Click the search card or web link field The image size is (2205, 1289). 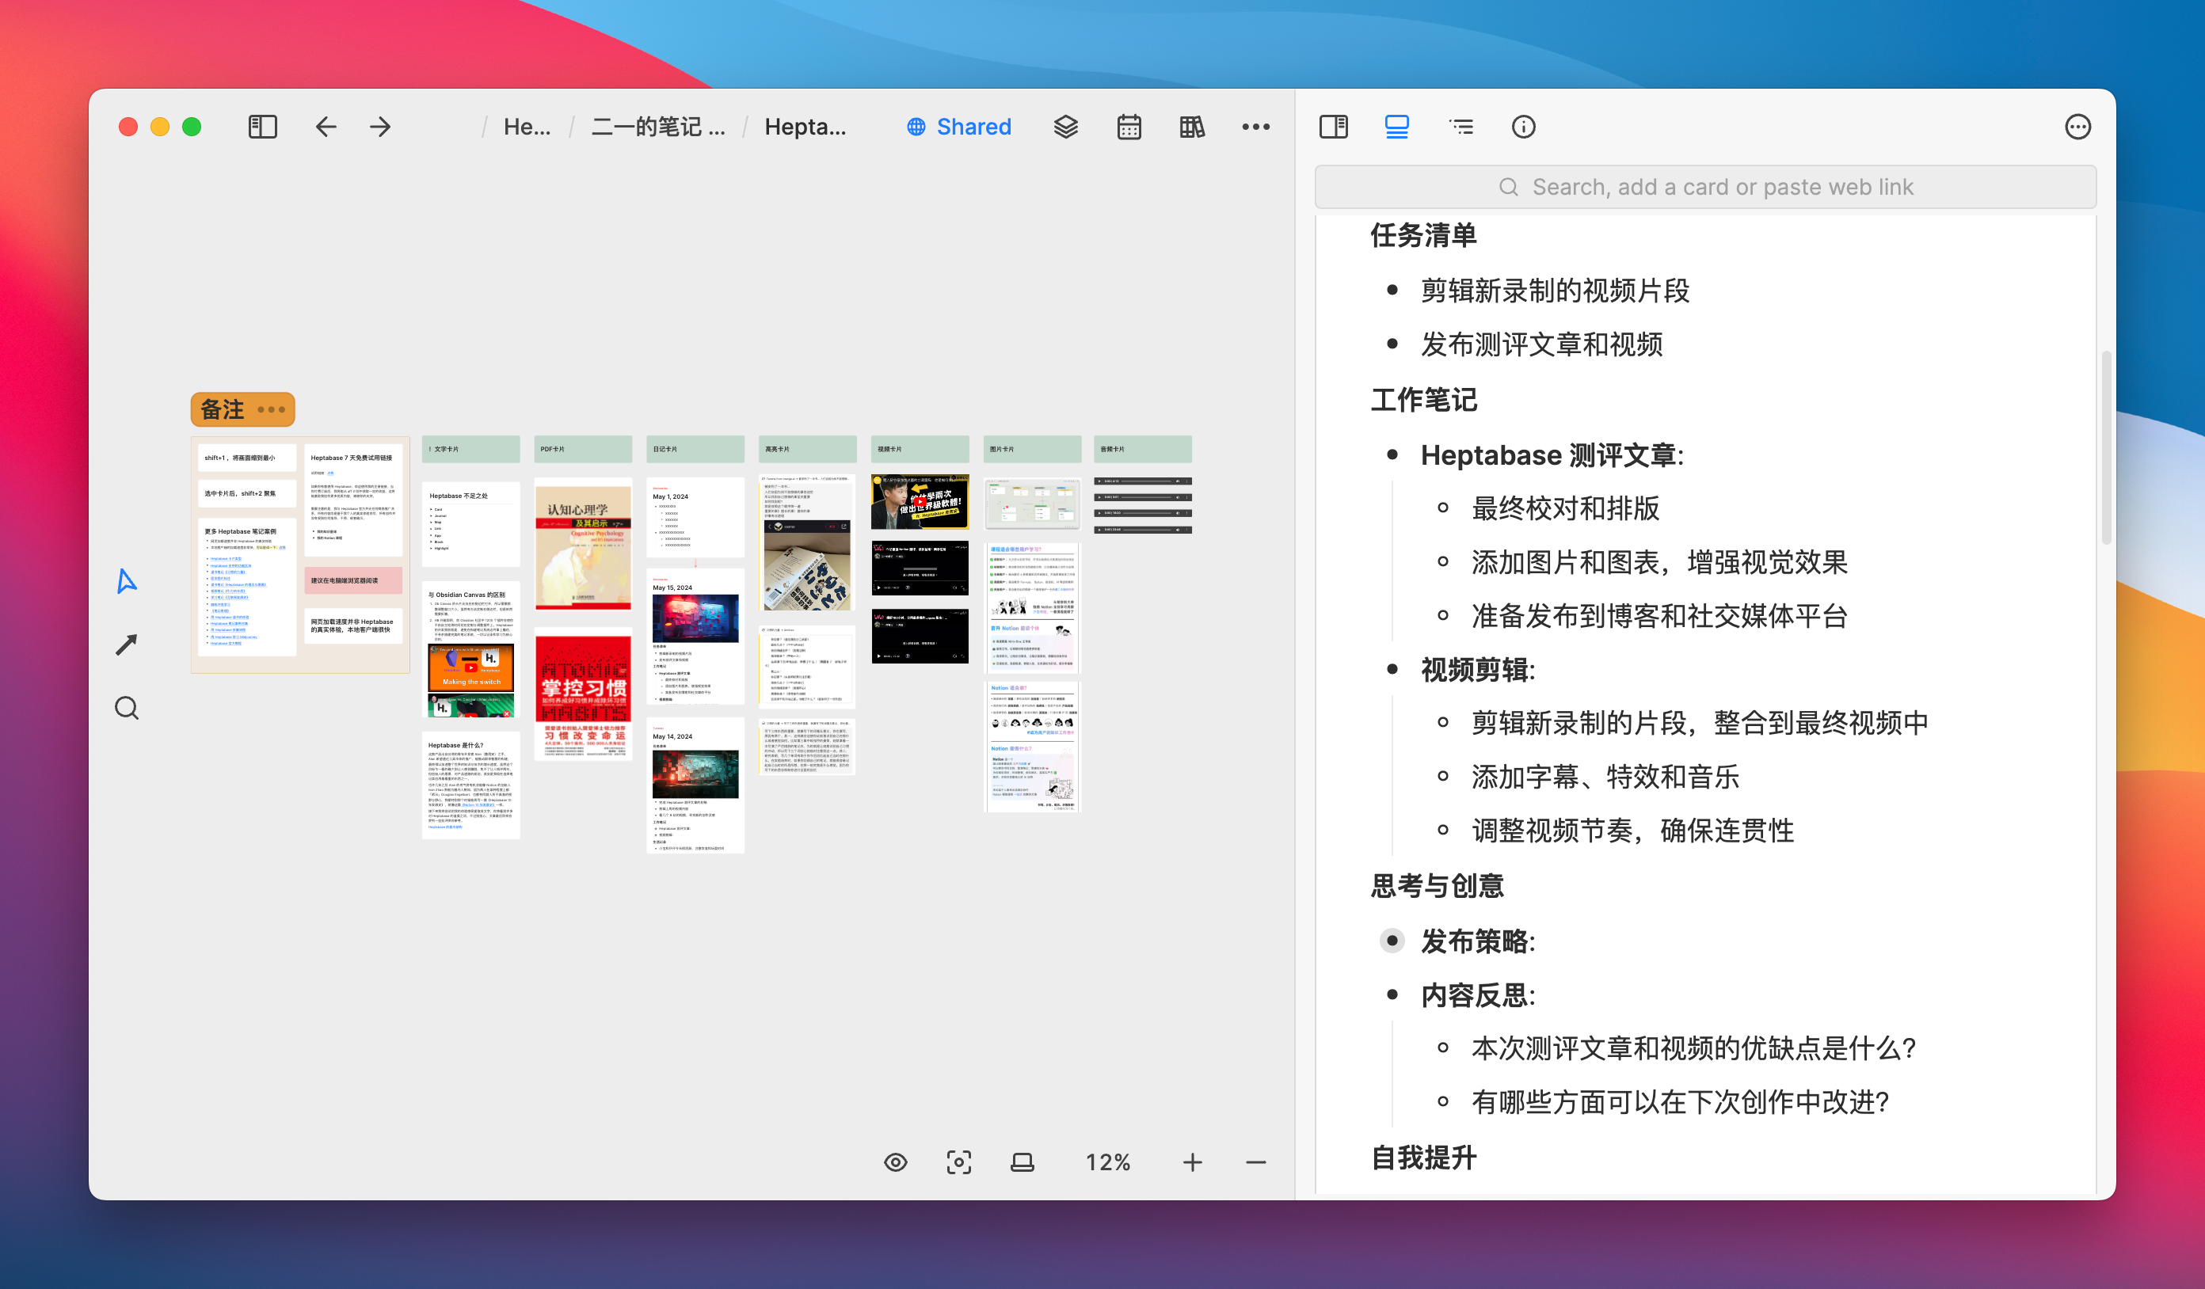(1705, 187)
